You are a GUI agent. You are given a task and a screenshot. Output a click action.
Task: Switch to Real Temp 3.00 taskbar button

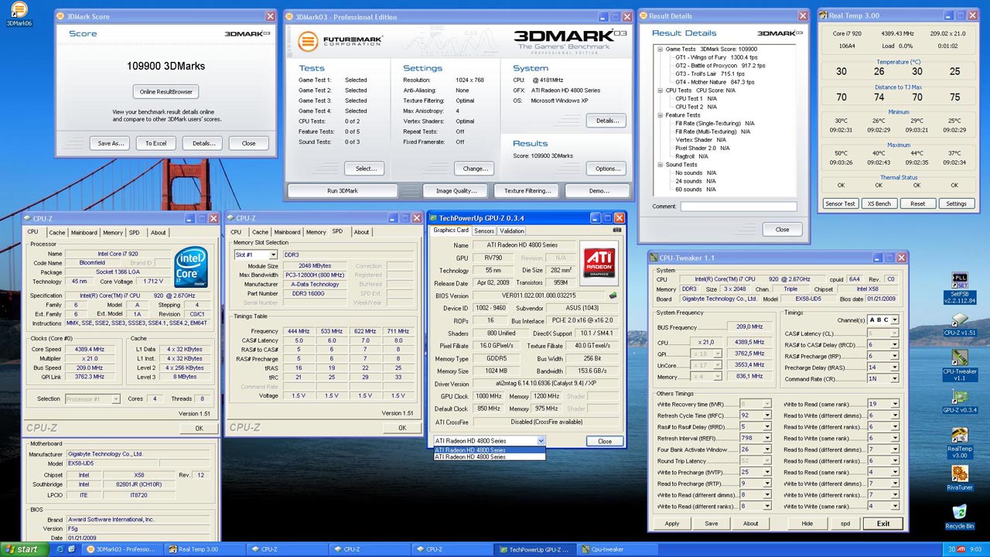tap(205, 549)
